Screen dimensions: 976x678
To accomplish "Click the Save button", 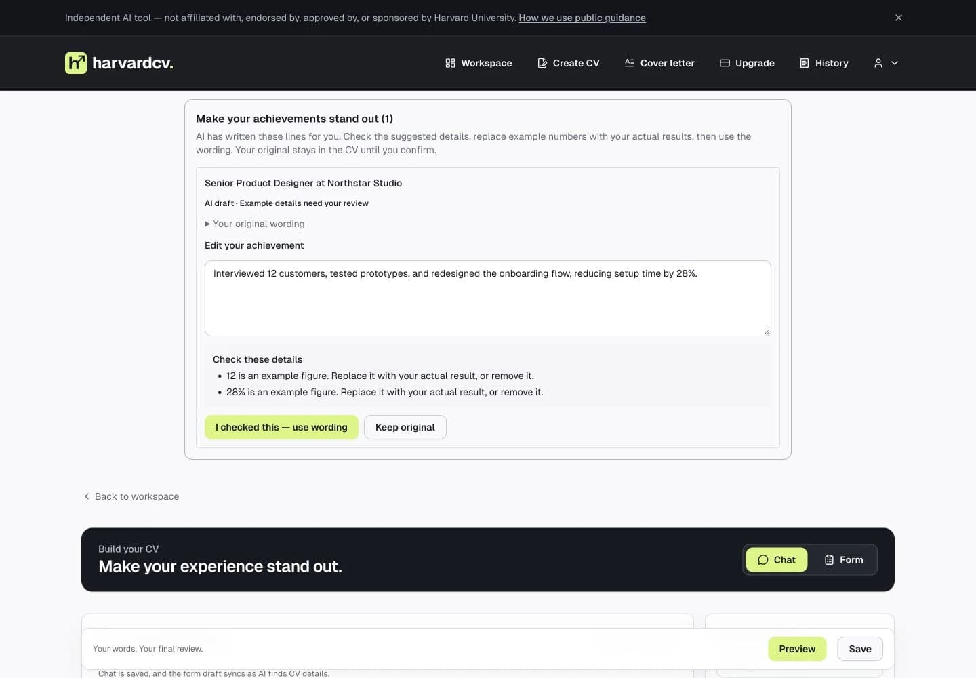I will [860, 649].
